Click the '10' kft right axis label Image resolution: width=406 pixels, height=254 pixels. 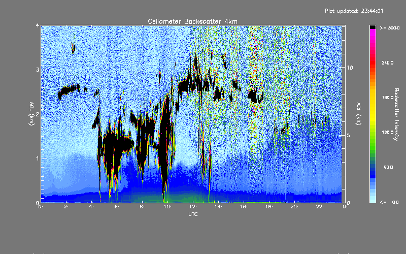point(350,68)
